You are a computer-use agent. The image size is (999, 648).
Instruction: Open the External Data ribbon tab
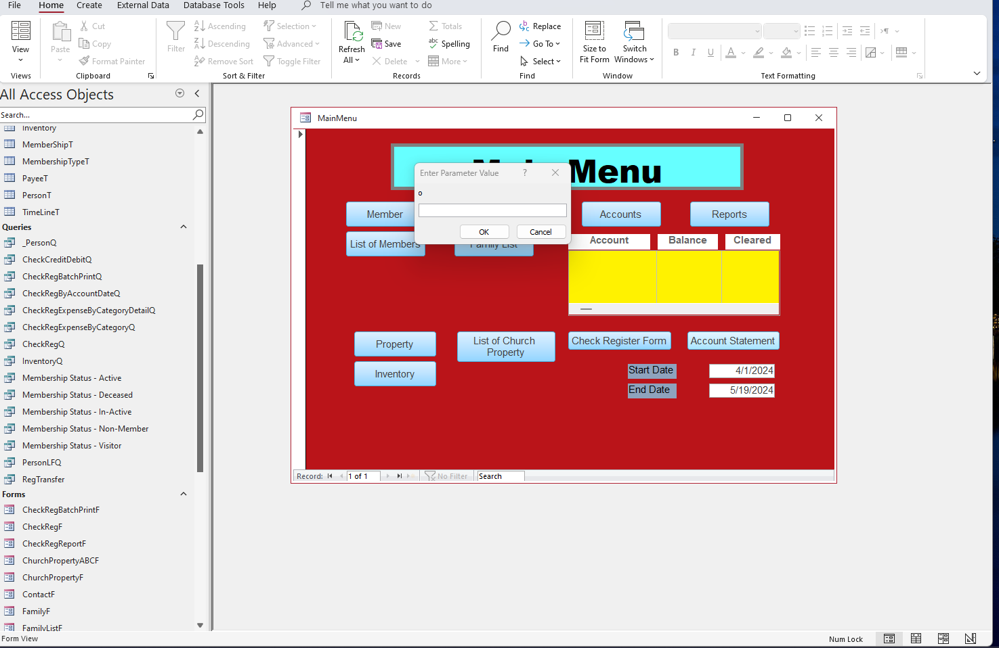pyautogui.click(x=143, y=5)
